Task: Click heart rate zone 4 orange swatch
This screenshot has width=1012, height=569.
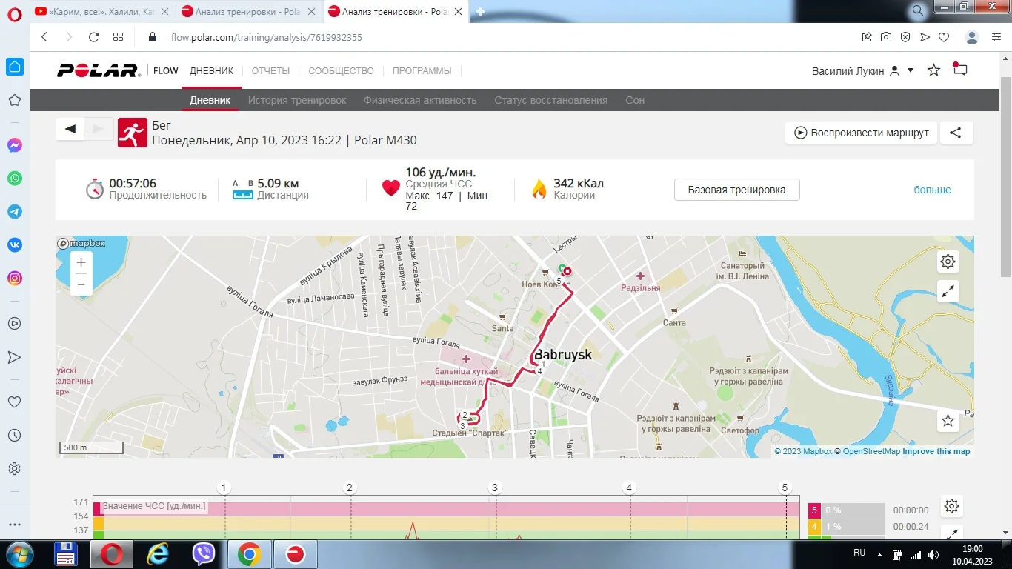Action: tap(814, 527)
